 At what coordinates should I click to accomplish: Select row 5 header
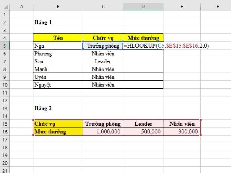pos(5,46)
